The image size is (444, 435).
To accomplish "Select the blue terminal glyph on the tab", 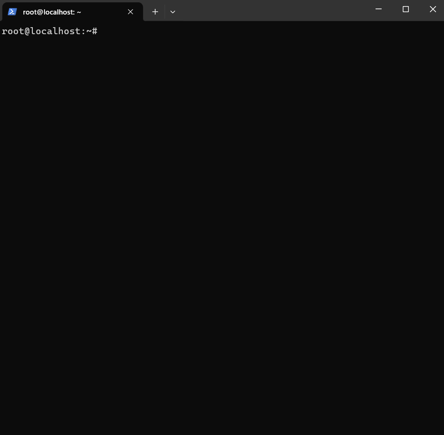I will [12, 12].
